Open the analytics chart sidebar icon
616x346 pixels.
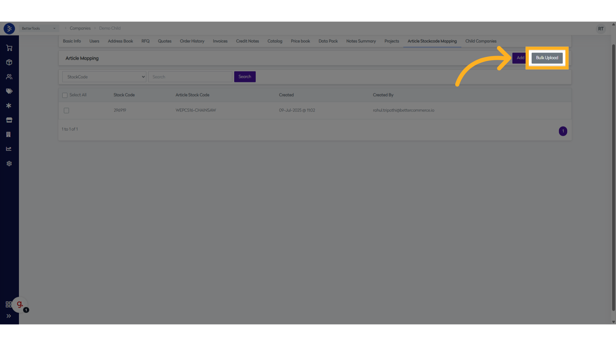tap(9, 149)
